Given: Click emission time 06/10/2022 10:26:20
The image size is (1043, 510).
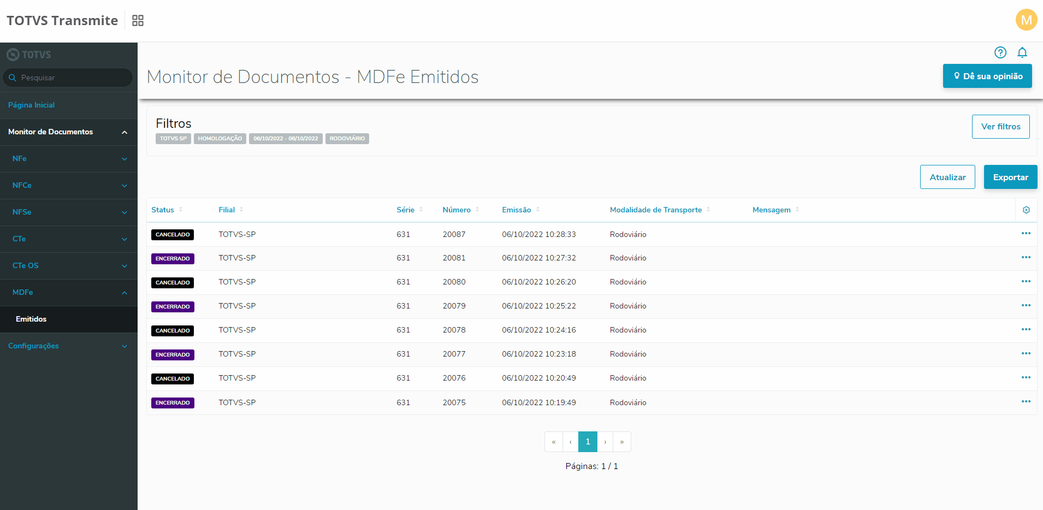Looking at the screenshot, I should click(539, 282).
